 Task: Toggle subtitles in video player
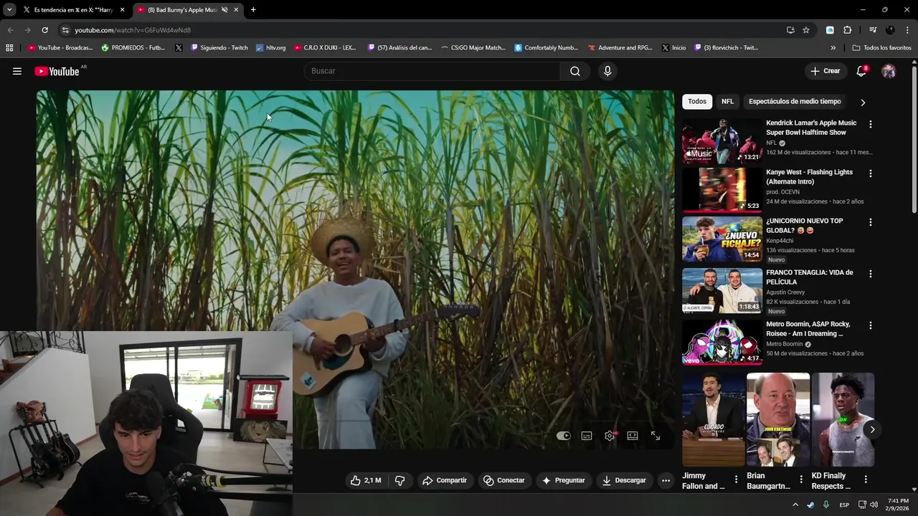tap(587, 436)
